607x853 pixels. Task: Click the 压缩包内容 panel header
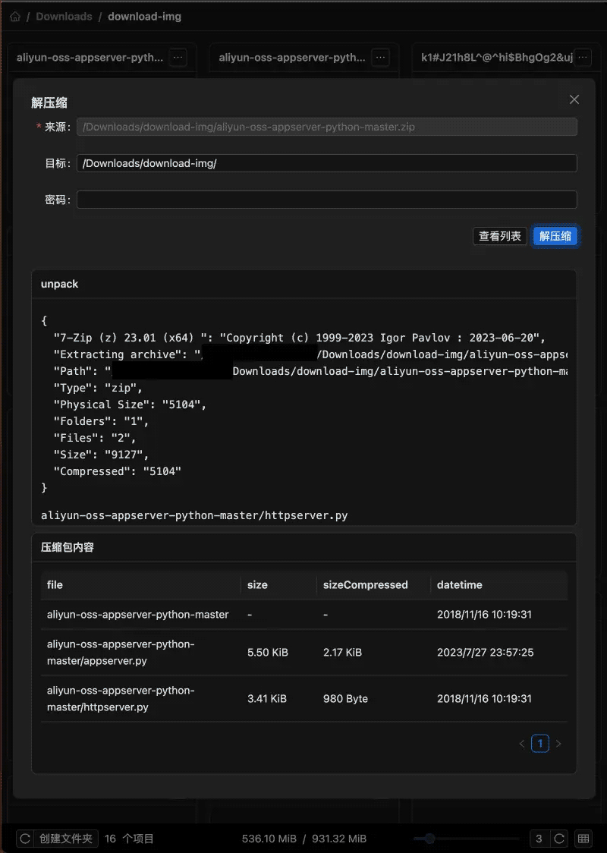click(x=304, y=547)
